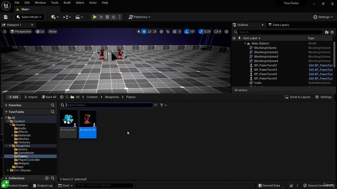Open the Window menu

click(40, 3)
